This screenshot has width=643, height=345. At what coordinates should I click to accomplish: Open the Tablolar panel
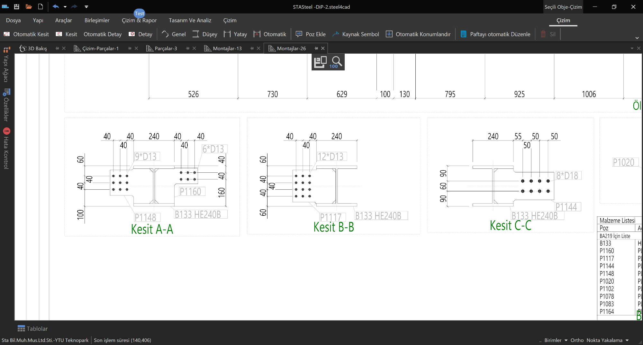point(32,329)
